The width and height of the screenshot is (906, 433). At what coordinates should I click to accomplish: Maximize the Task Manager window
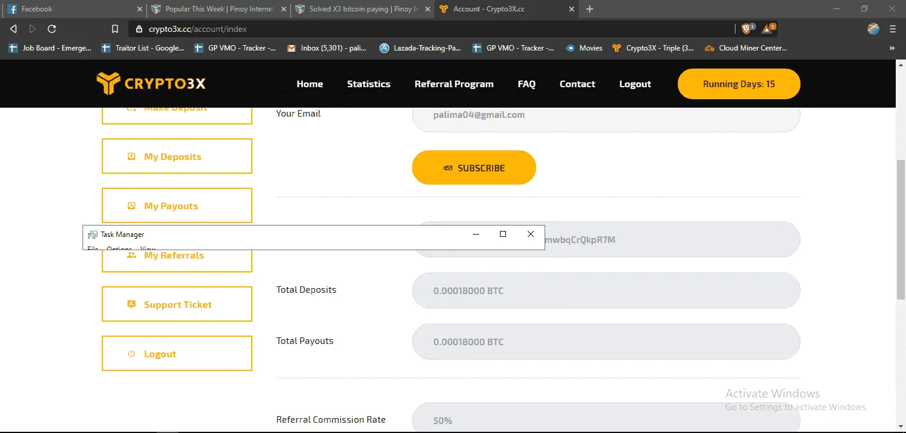[x=503, y=234]
